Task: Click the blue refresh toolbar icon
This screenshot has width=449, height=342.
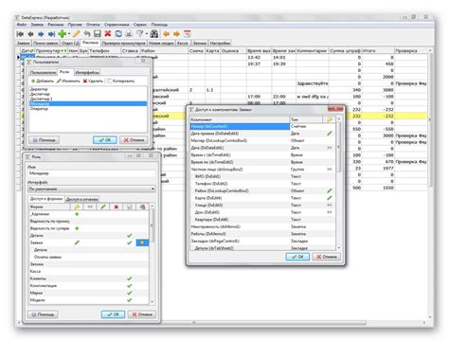Action: tap(118, 34)
